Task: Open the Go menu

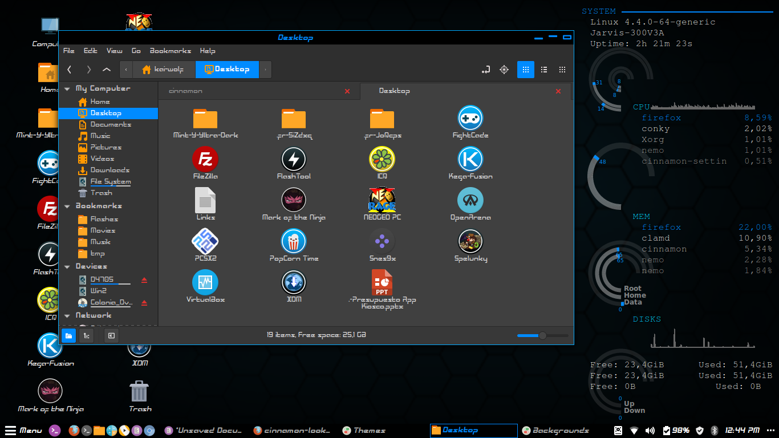Action: (x=136, y=51)
